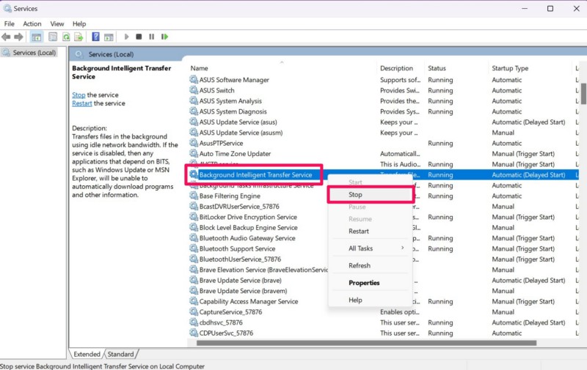Image resolution: width=587 pixels, height=370 pixels.
Task: Click the Back arrow in toolbar
Action: pyautogui.click(x=7, y=37)
